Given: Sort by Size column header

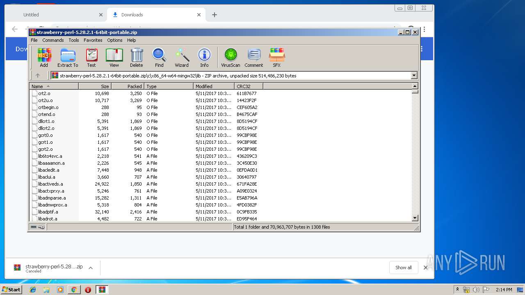Looking at the screenshot, I should 95,86.
